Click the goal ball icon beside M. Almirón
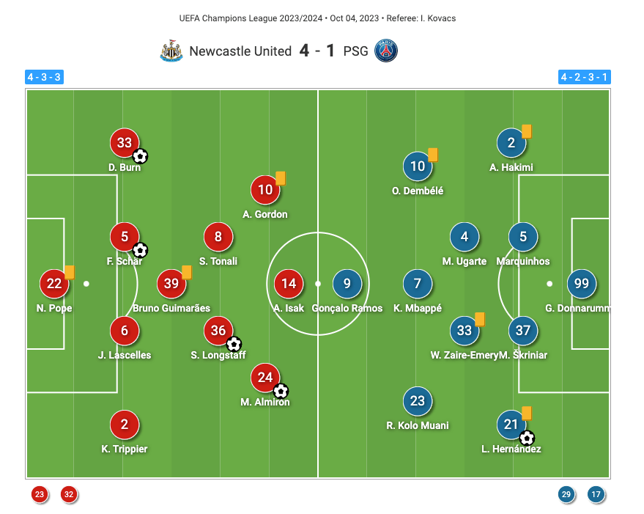The width and height of the screenshot is (644, 514). pos(281,391)
